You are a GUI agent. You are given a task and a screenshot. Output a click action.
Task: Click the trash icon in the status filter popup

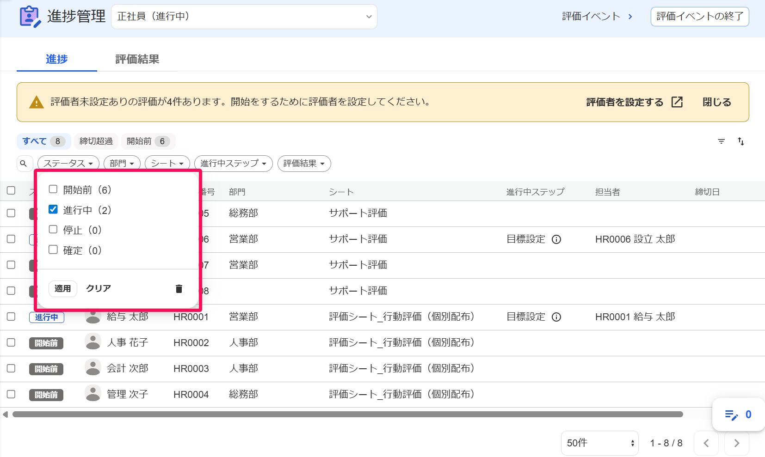pyautogui.click(x=179, y=289)
